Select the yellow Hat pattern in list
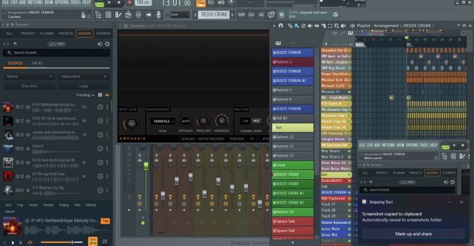 click(x=293, y=128)
